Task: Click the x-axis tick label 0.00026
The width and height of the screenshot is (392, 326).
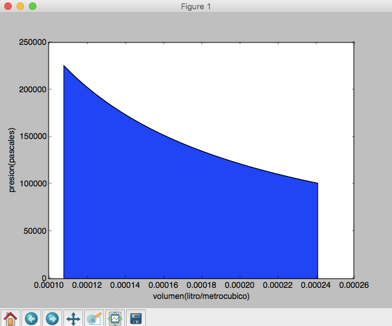Action: click(354, 285)
